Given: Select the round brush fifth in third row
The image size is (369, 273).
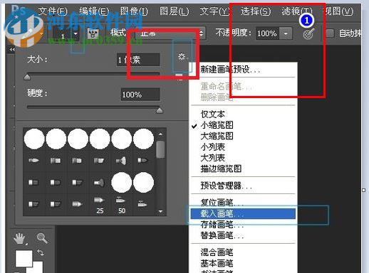Looking at the screenshot, I should coord(122,183).
